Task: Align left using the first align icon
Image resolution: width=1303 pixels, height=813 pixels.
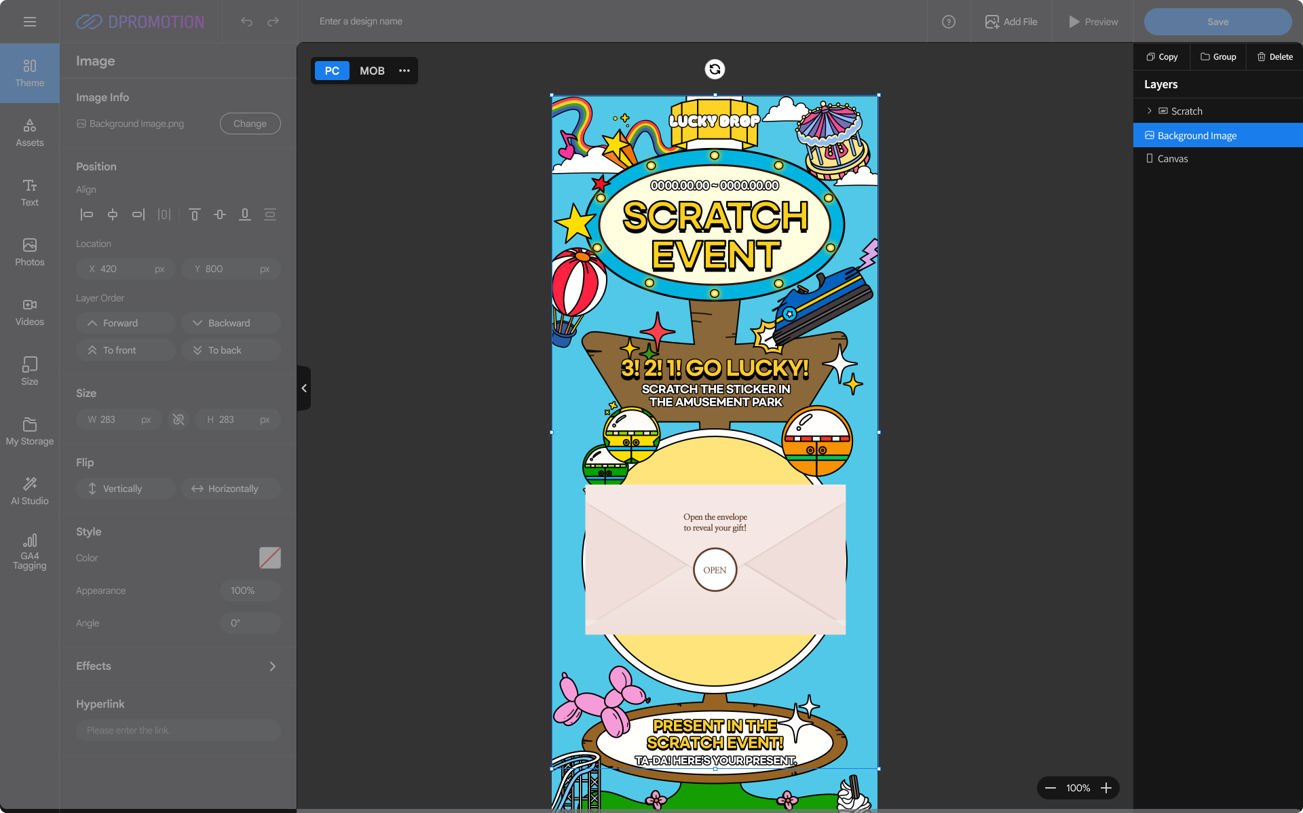Action: click(x=87, y=214)
